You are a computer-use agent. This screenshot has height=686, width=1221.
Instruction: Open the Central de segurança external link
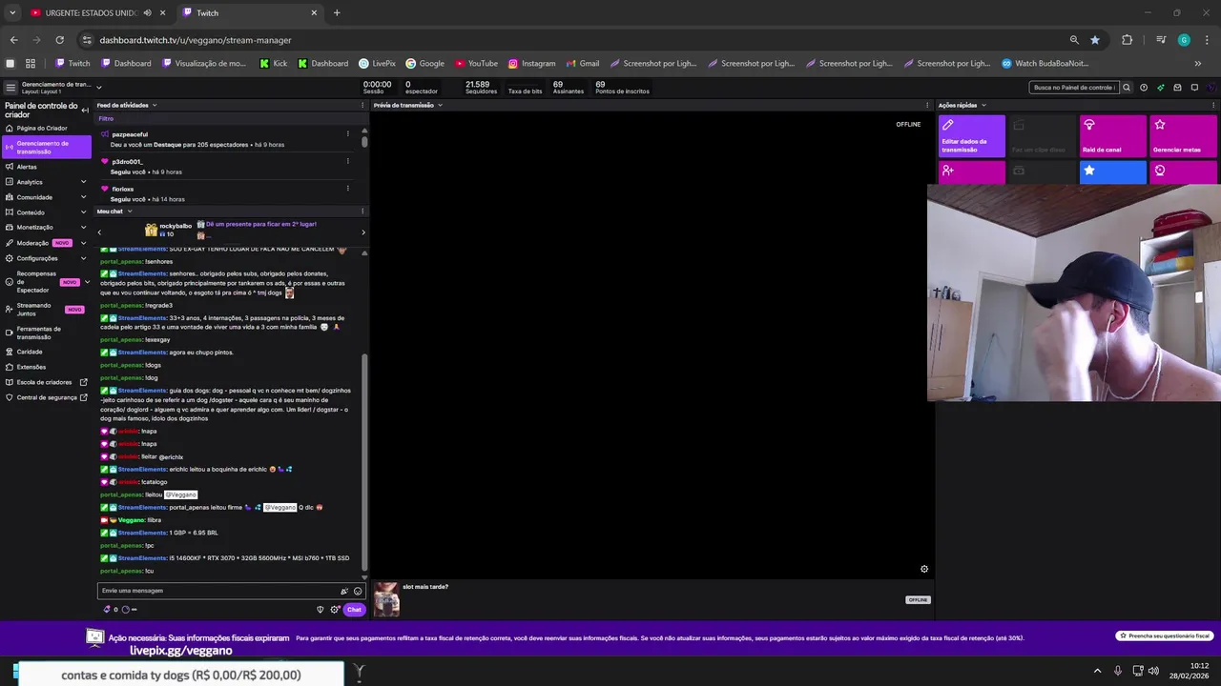click(46, 397)
